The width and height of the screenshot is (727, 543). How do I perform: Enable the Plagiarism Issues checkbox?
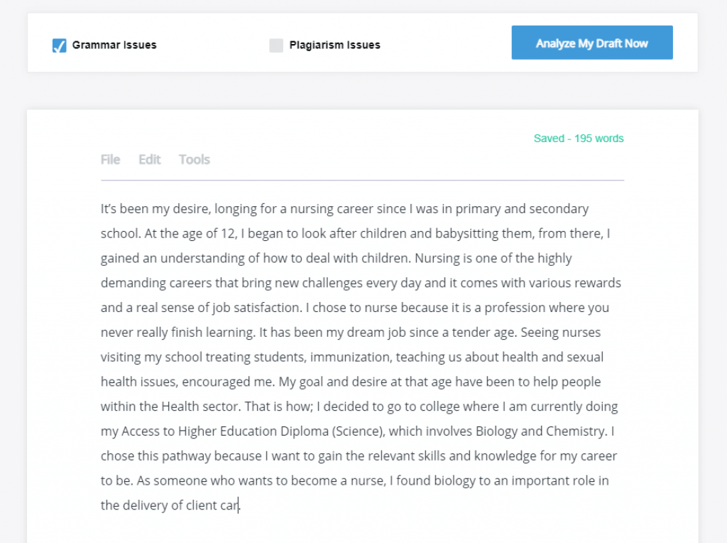coord(276,45)
